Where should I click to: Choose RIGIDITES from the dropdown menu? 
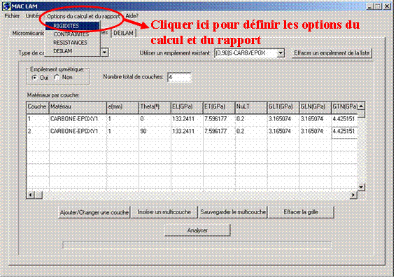73,26
